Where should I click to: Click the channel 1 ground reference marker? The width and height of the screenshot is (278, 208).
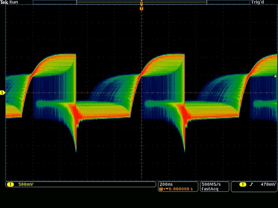click(x=2, y=93)
